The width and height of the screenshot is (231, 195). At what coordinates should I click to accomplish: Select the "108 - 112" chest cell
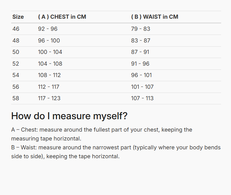click(x=49, y=75)
